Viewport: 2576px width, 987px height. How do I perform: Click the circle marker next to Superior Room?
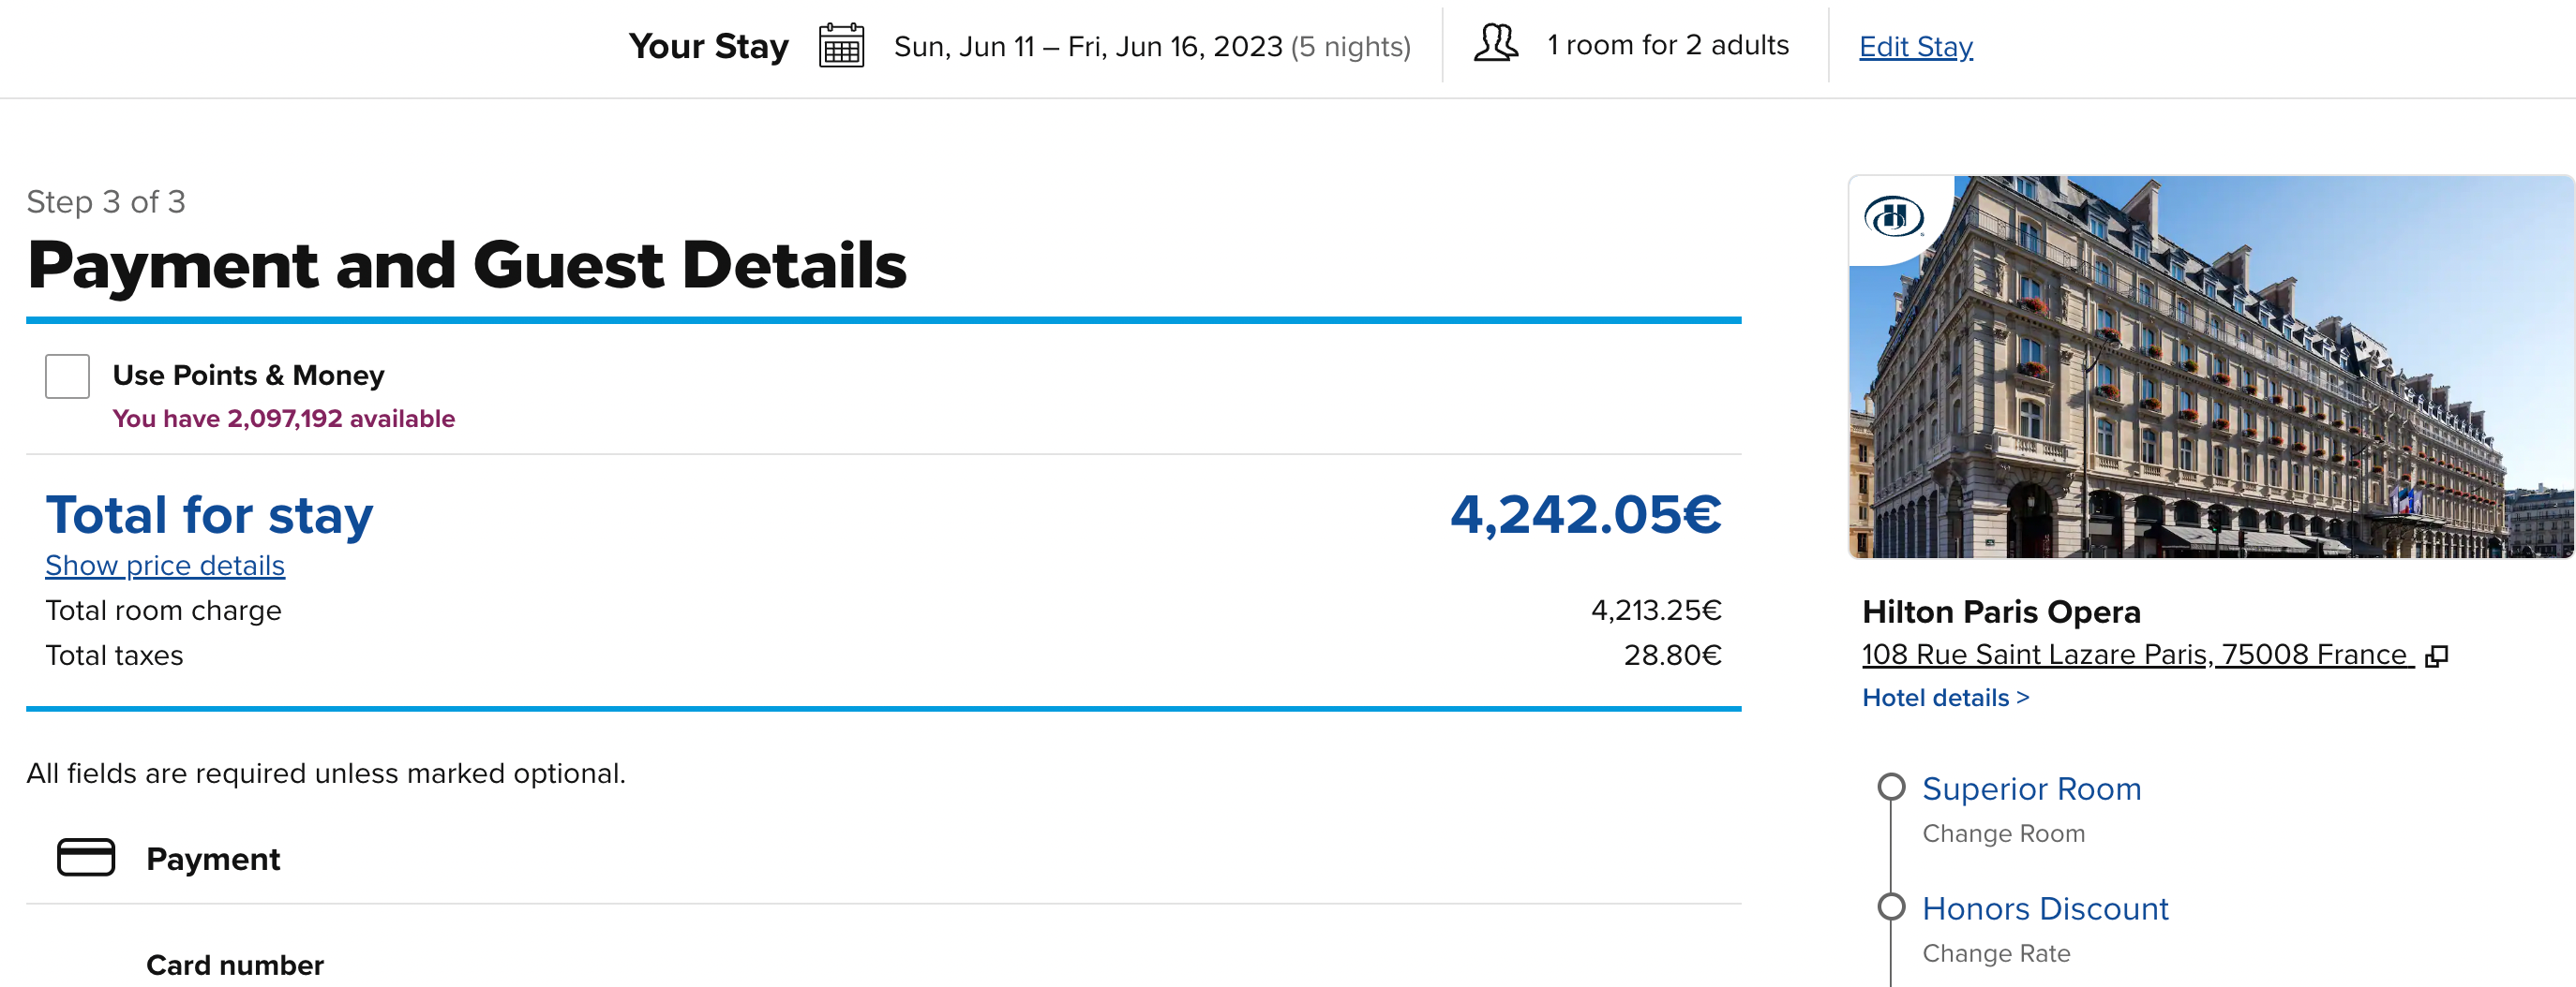tap(1890, 788)
